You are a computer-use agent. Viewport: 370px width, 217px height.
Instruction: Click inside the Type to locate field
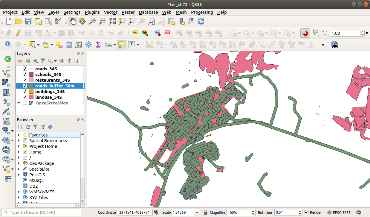tap(42, 212)
